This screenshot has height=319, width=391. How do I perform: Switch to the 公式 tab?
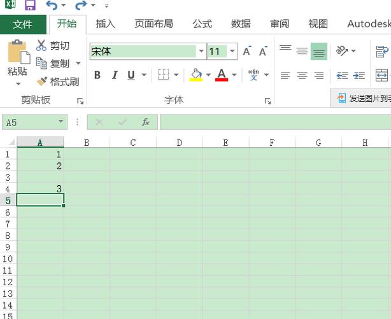pos(203,24)
